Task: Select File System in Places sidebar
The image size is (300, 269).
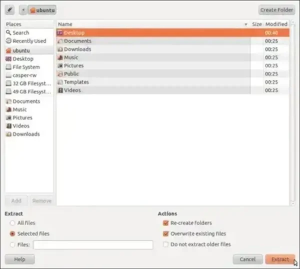Action: tap(29, 67)
